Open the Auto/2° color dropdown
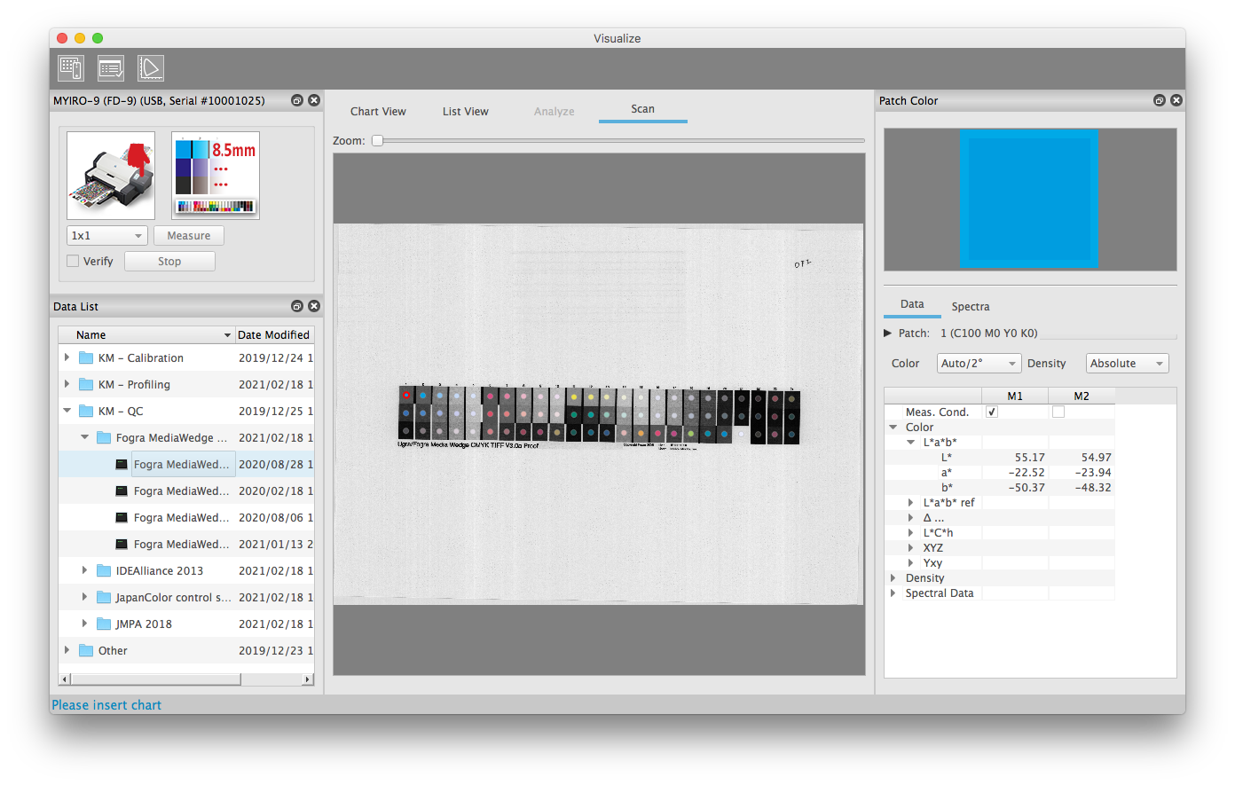Screen dimensions: 1235x785 click(979, 364)
